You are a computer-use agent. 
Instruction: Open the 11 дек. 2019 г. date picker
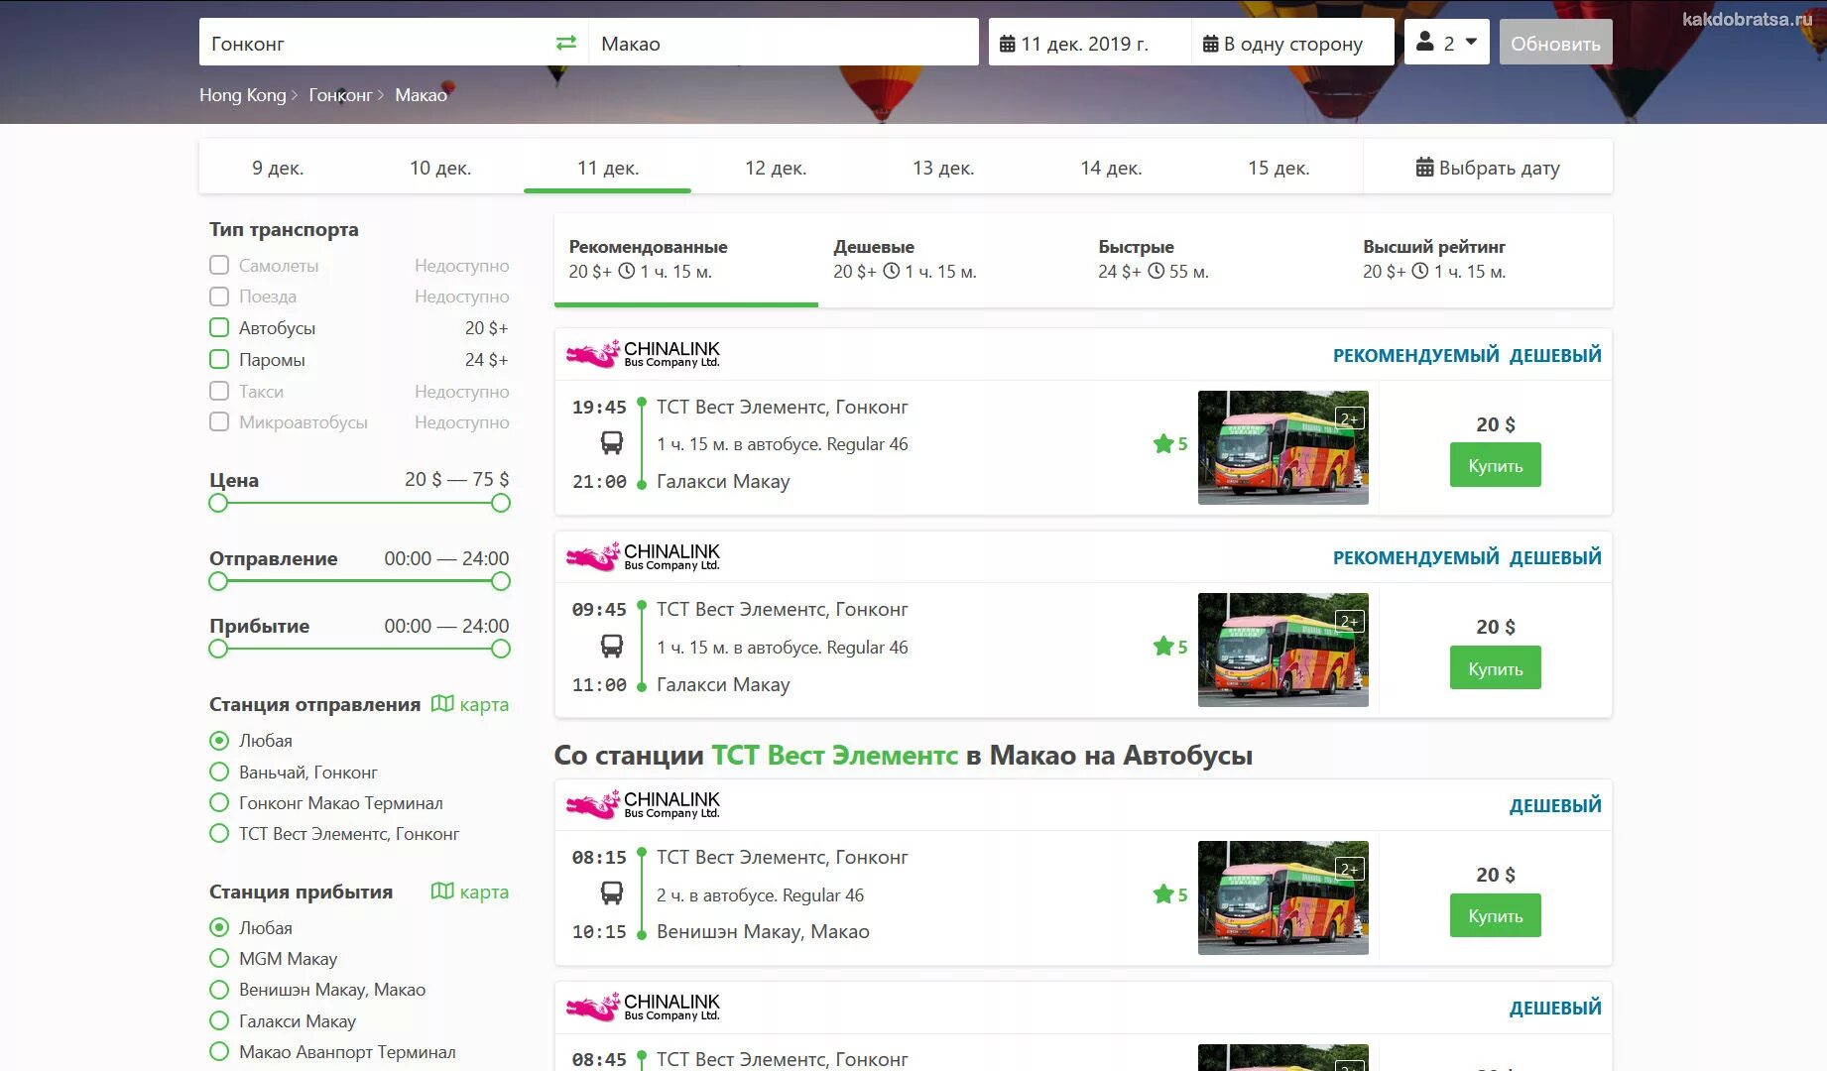1090,43
